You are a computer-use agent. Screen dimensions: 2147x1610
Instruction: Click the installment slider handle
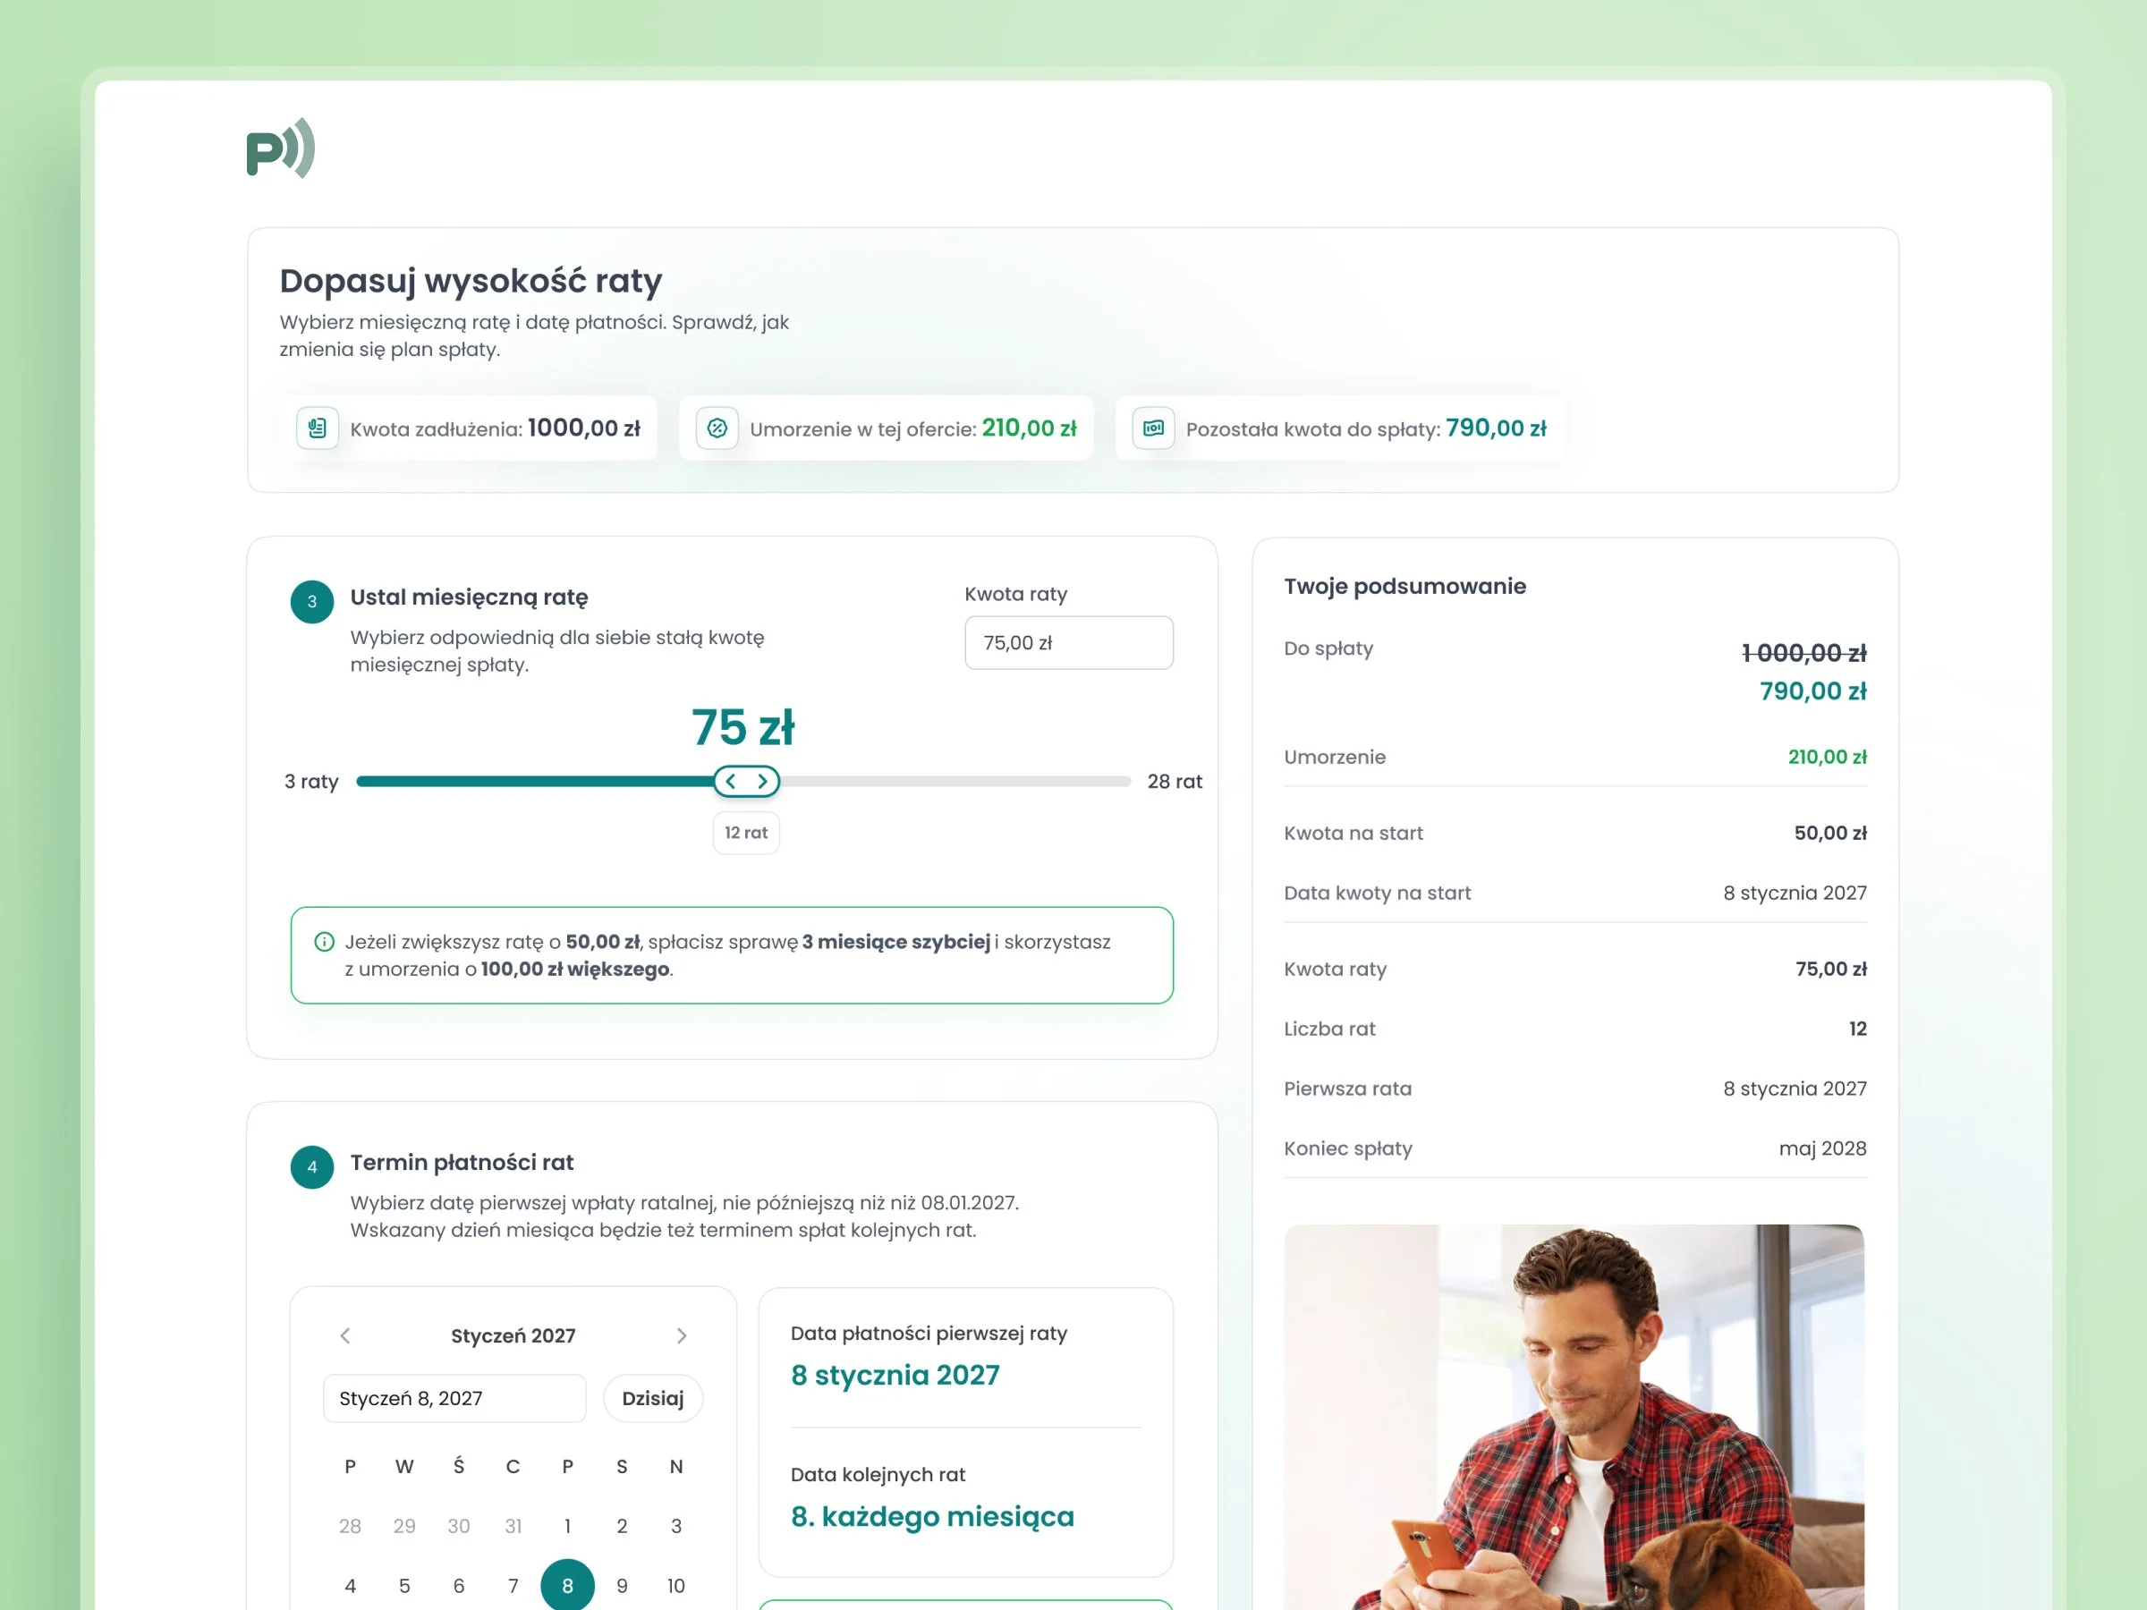(x=746, y=781)
